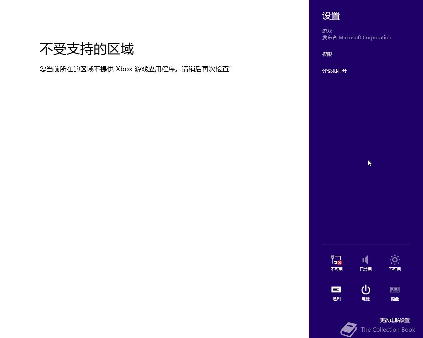Open the 权限 permissions settings
Viewport: 423px width, 338px height.
[x=327, y=54]
